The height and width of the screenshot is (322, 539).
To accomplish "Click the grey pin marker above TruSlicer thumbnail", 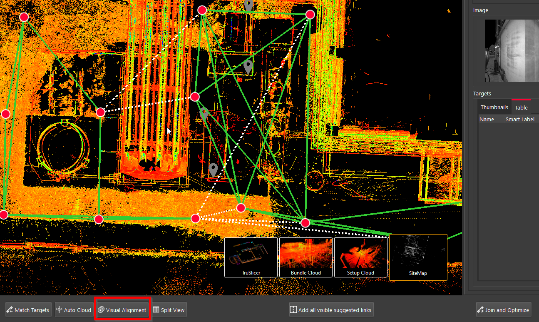I will click(x=213, y=169).
